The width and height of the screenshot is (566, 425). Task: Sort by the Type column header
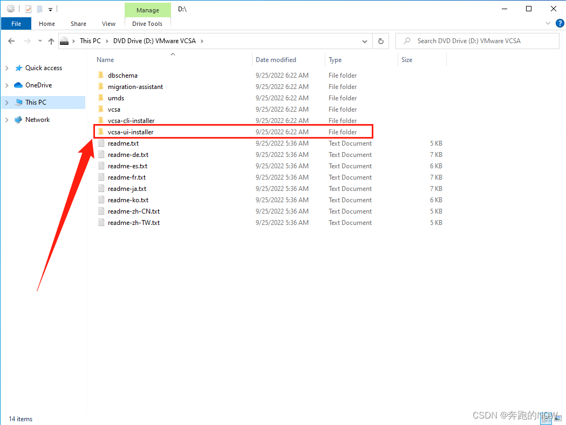pyautogui.click(x=335, y=60)
